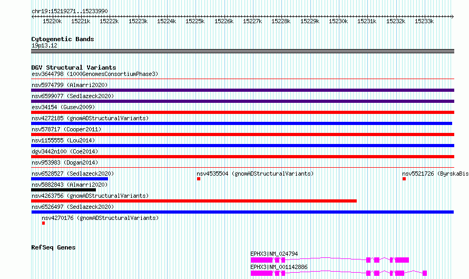Click the gray 19p13.12 cytogenetic band bar
The height and width of the screenshot is (279, 469).
(242, 51)
